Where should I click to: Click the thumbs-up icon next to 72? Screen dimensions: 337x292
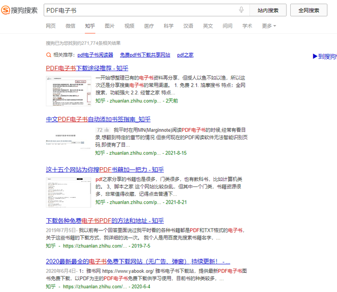coord(107,130)
